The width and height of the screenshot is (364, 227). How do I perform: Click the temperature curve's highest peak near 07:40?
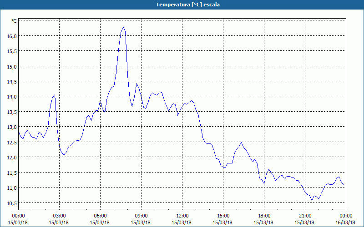[123, 27]
